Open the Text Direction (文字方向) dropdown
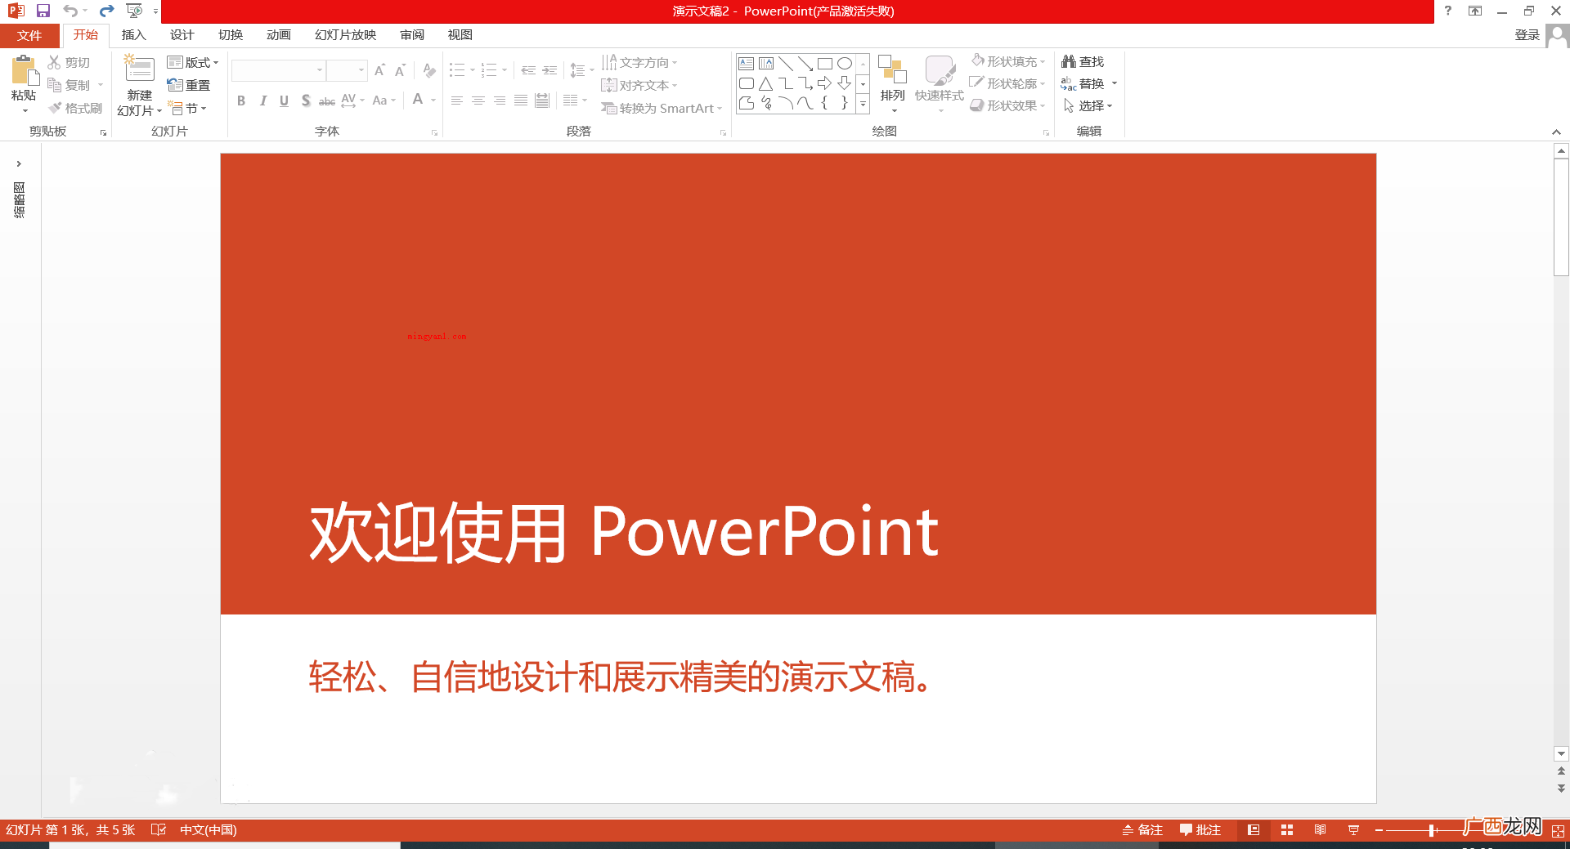Image resolution: width=1570 pixels, height=849 pixels. 639,62
